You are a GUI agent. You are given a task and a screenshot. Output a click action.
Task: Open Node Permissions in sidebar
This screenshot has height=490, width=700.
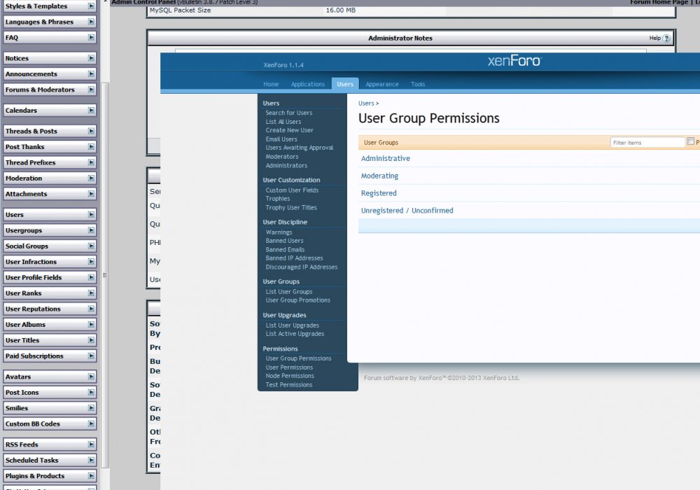point(290,376)
